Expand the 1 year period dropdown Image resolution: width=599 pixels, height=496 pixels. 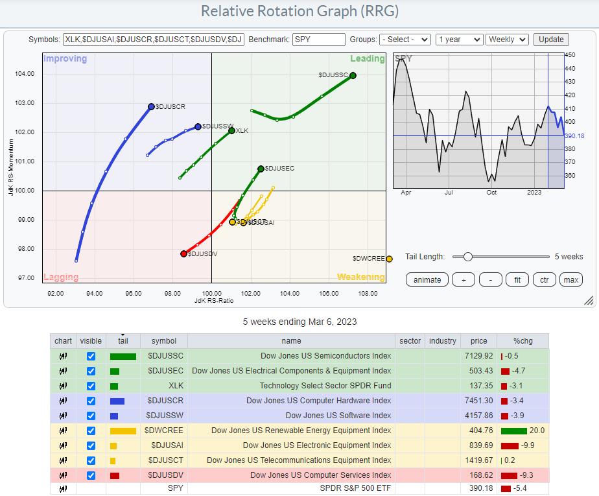pos(458,40)
